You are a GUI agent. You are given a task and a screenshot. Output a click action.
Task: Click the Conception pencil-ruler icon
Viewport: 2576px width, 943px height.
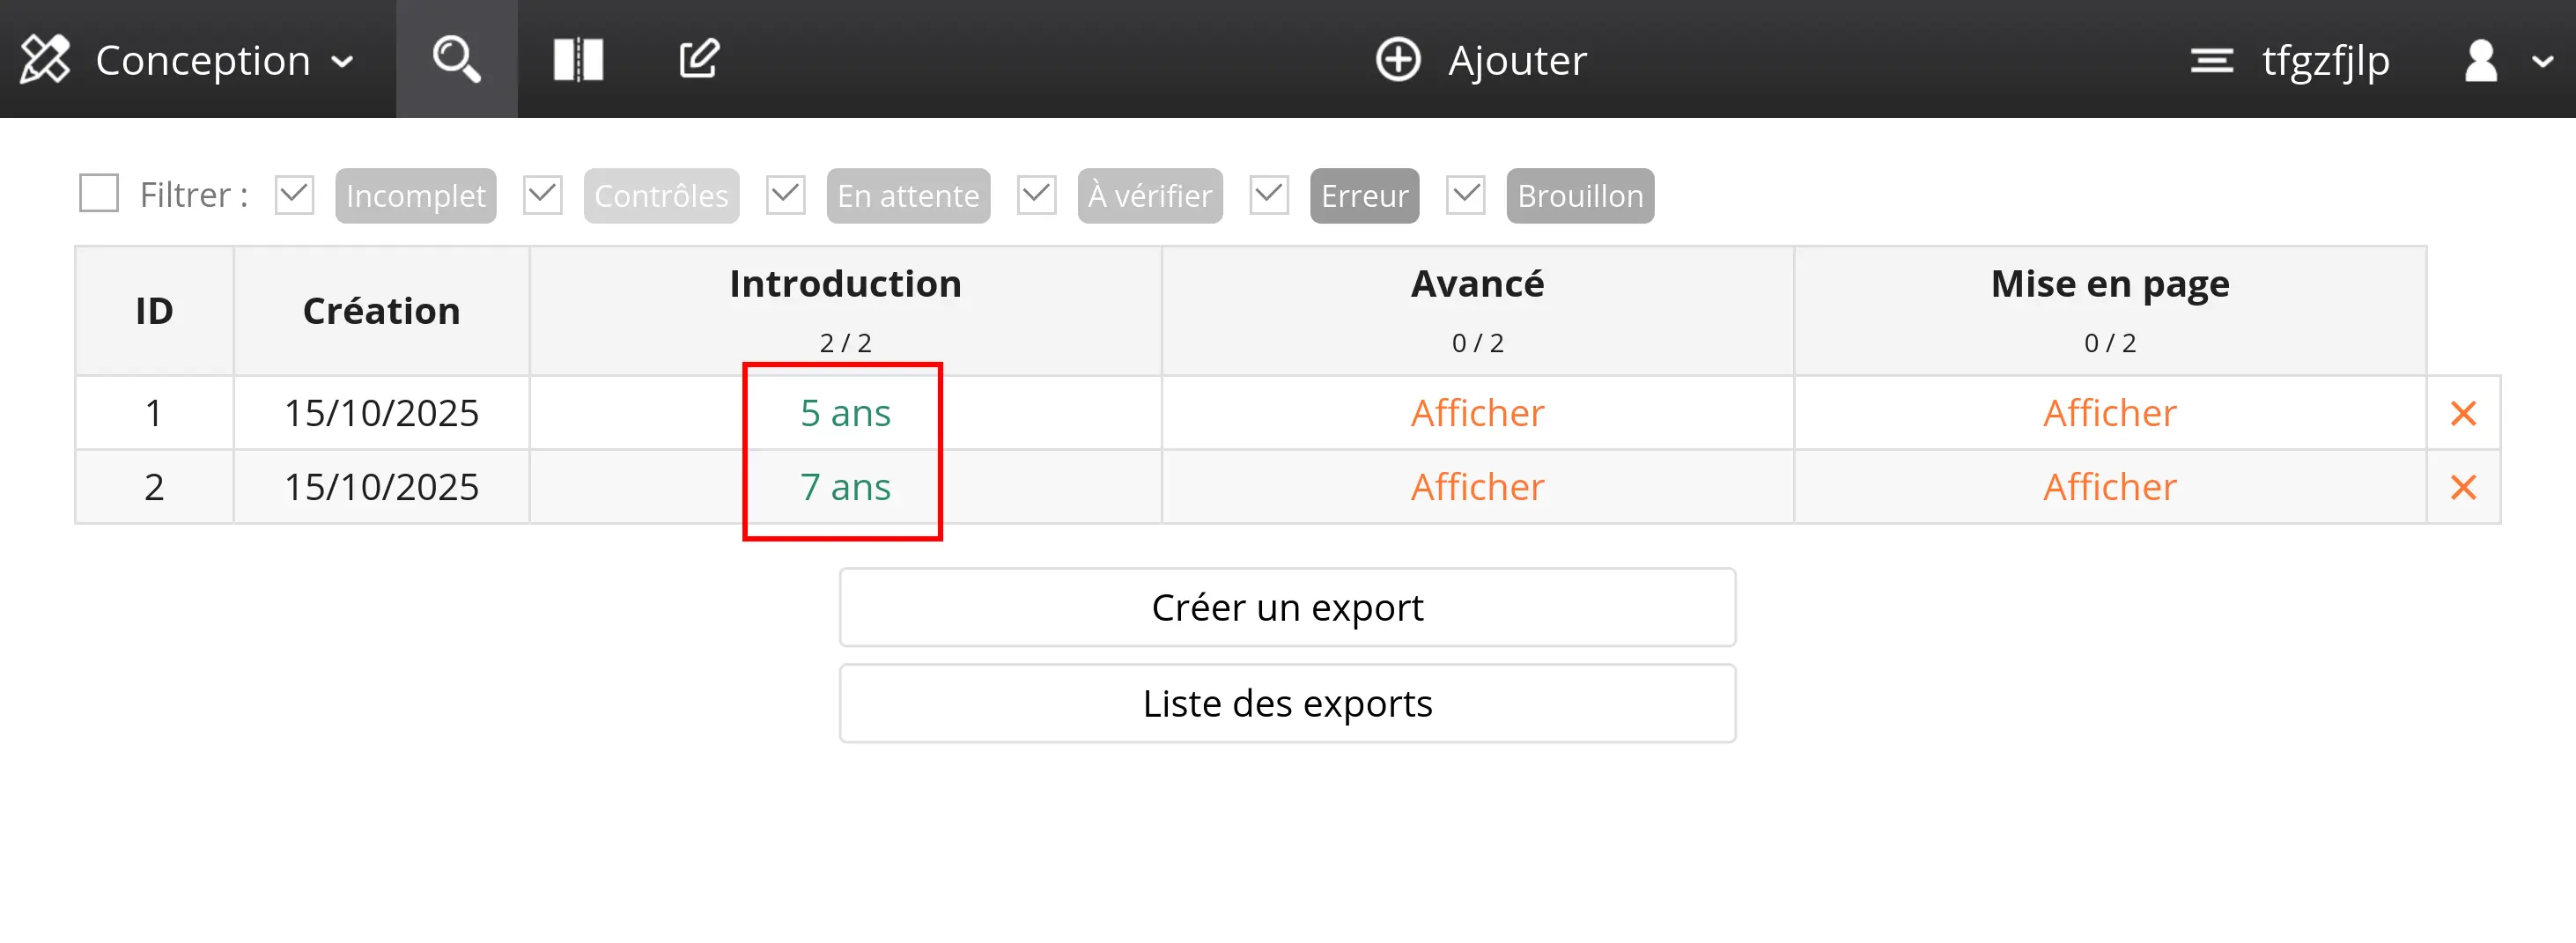(x=45, y=59)
